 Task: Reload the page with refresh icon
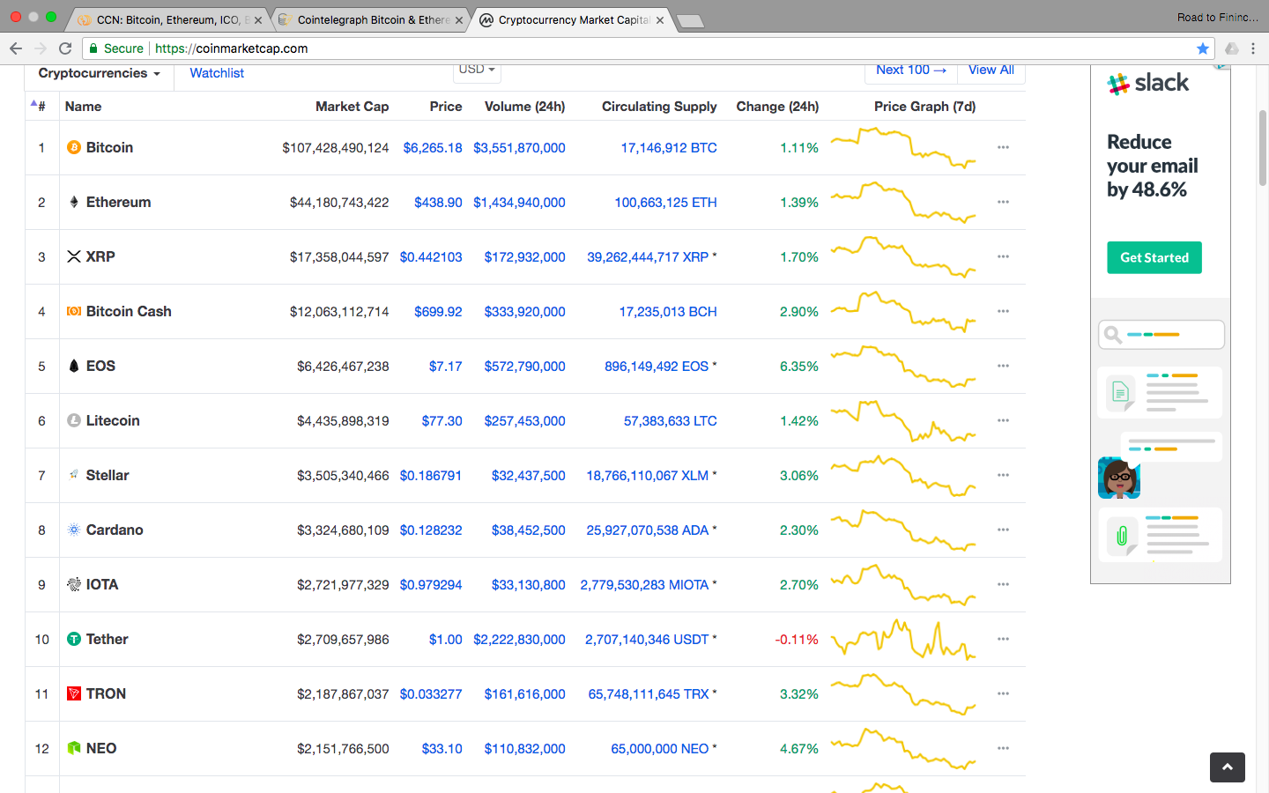(65, 48)
